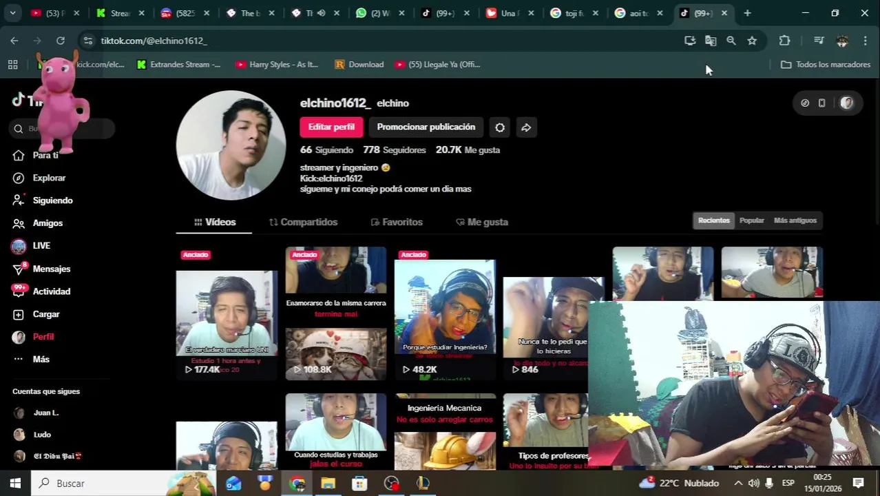Open the 778 Seguidores list
The width and height of the screenshot is (880, 496).
395,149
